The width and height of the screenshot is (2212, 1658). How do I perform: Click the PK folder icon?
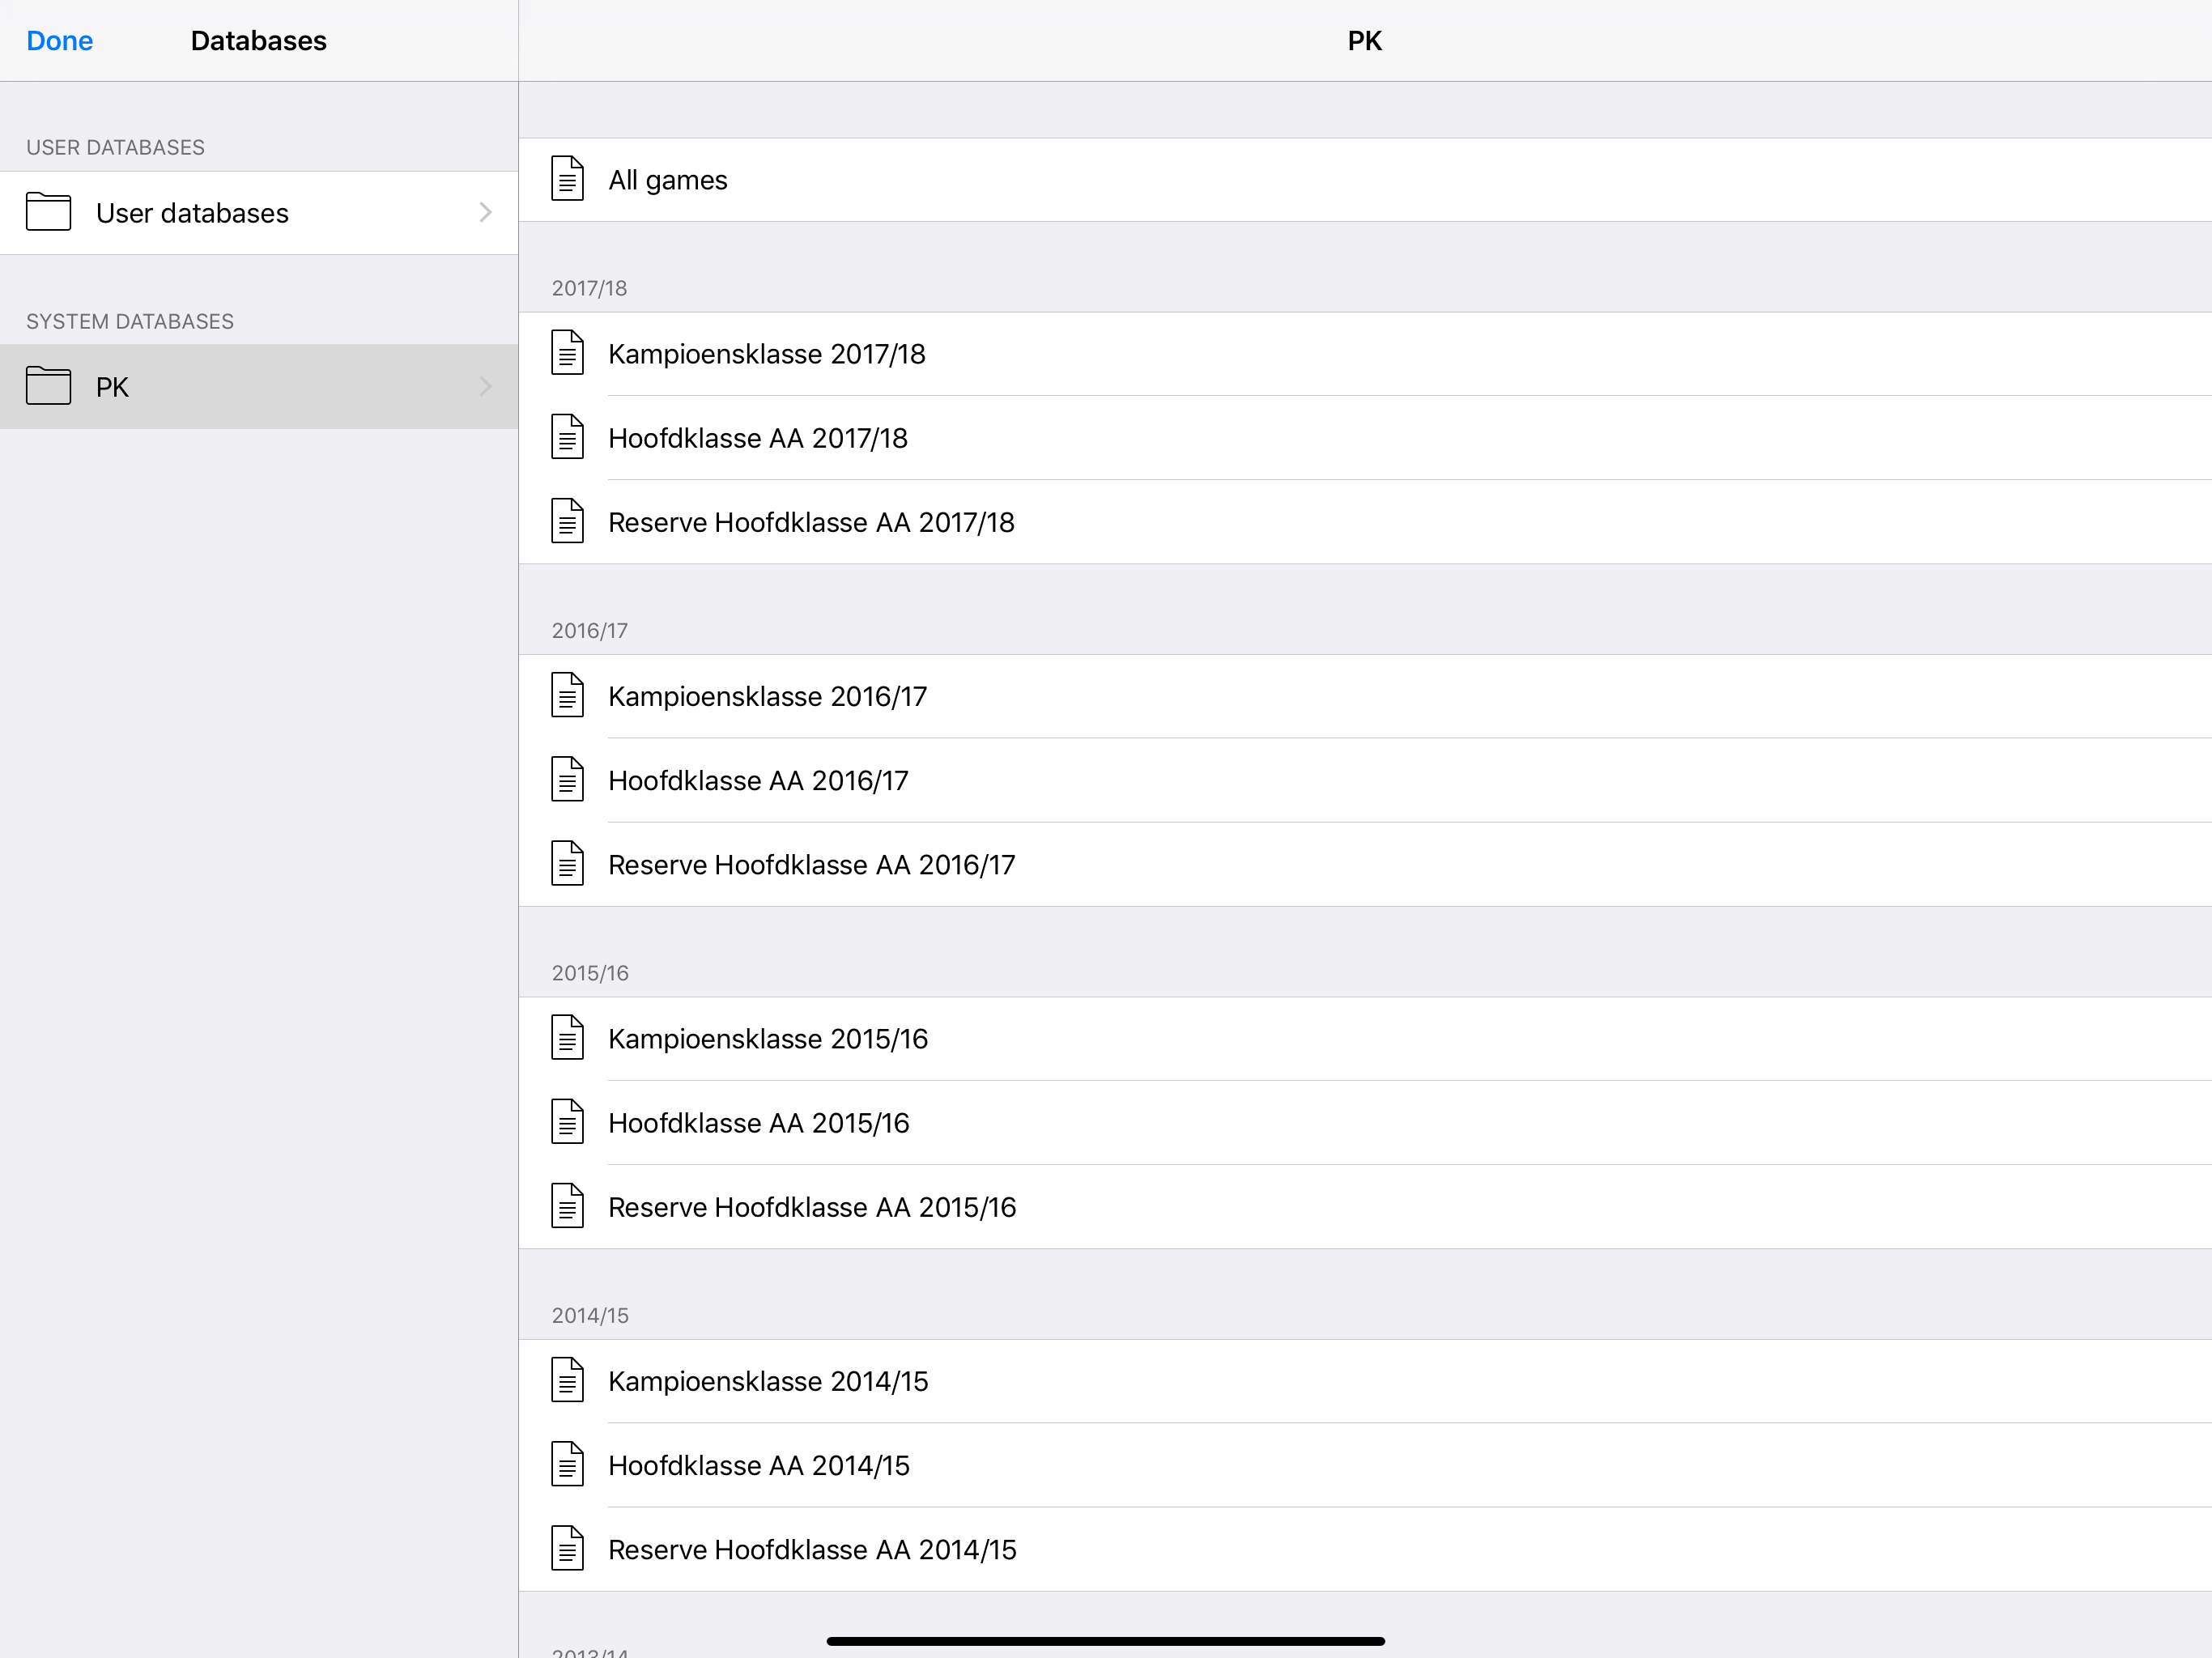[48, 386]
